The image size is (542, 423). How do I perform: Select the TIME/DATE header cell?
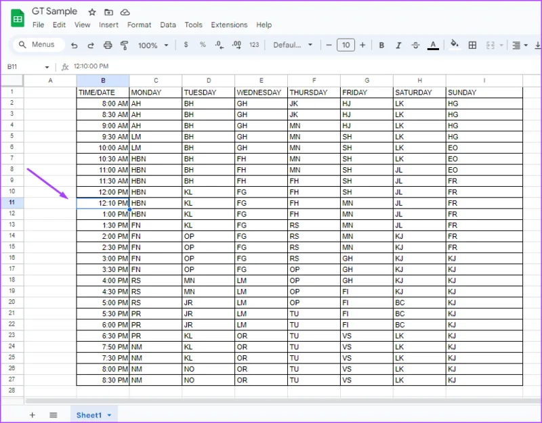(103, 92)
